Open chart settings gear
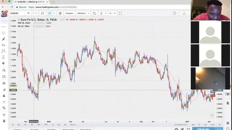Viewport: 232px width, 130px height. [60, 13]
